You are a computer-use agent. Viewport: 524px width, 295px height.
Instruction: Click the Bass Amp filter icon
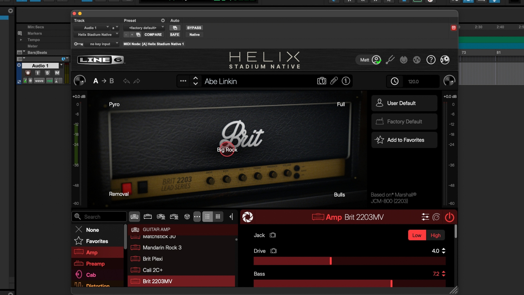[148, 217]
